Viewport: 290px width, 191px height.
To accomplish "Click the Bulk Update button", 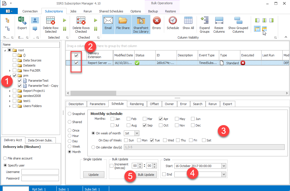I will 146,175.
